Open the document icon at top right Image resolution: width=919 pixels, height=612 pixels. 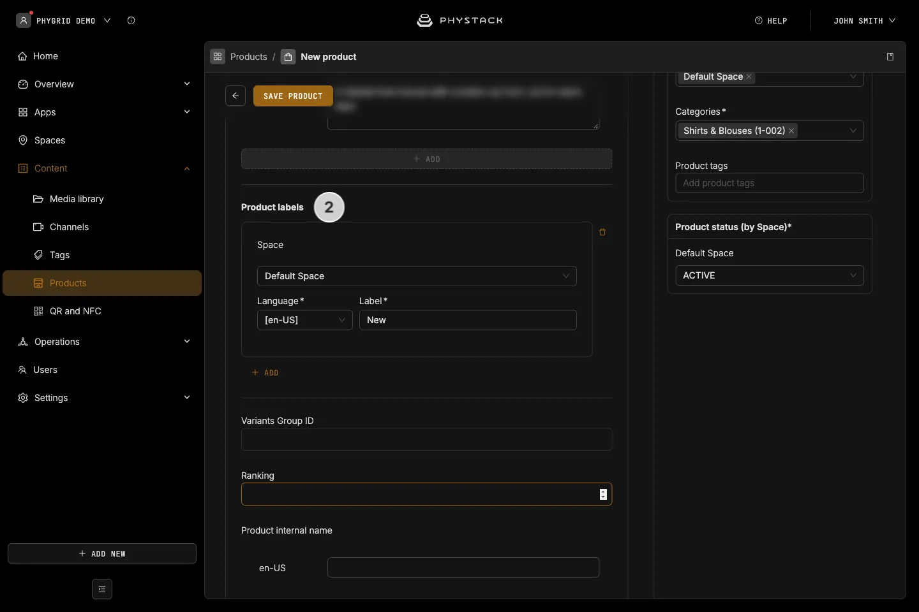click(890, 57)
